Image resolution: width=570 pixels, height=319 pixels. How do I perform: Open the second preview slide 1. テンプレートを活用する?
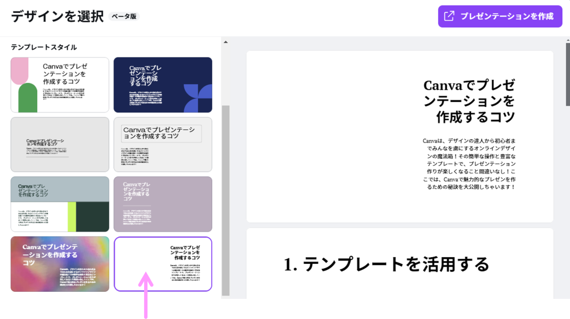[400, 264]
